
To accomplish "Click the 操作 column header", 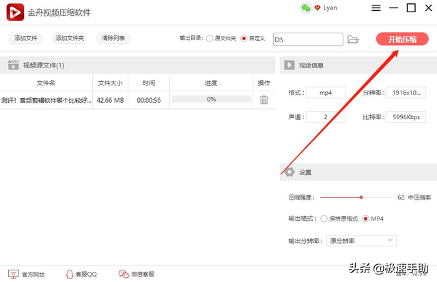I will 264,82.
